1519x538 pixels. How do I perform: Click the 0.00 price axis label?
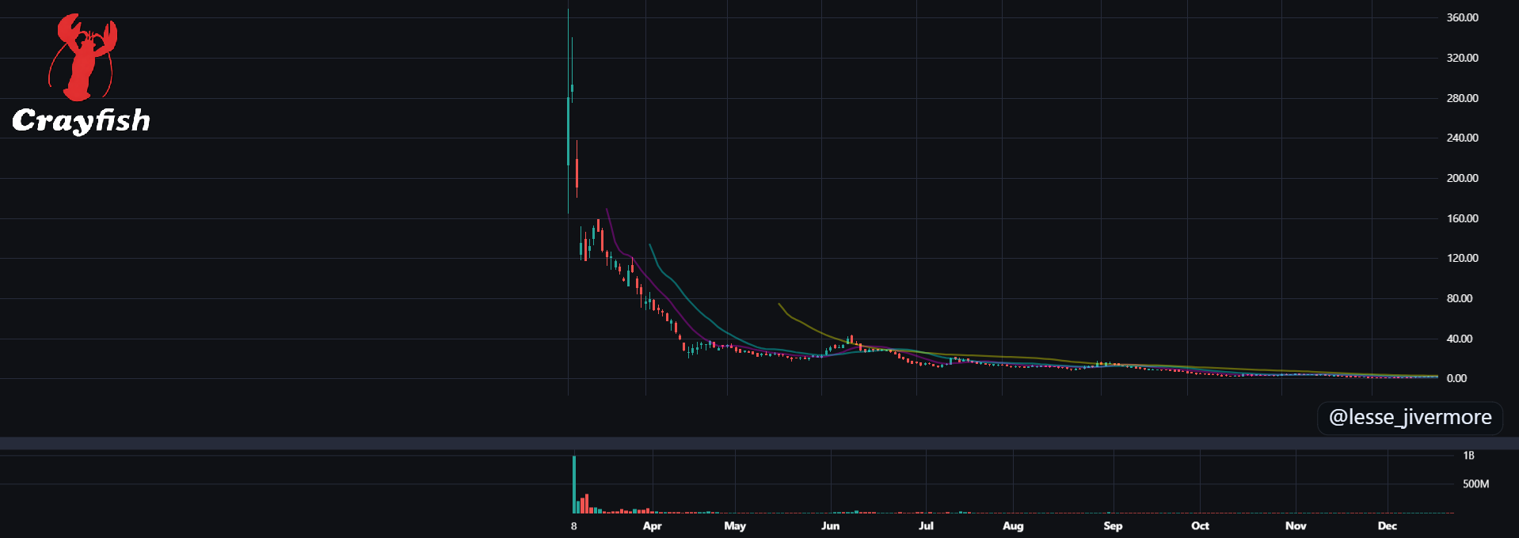(1456, 378)
